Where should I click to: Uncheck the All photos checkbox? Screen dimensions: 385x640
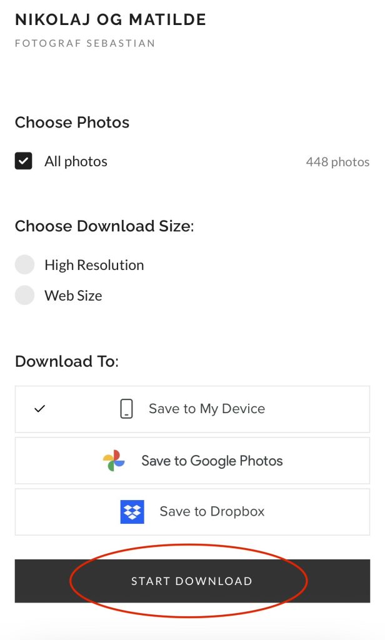24,161
